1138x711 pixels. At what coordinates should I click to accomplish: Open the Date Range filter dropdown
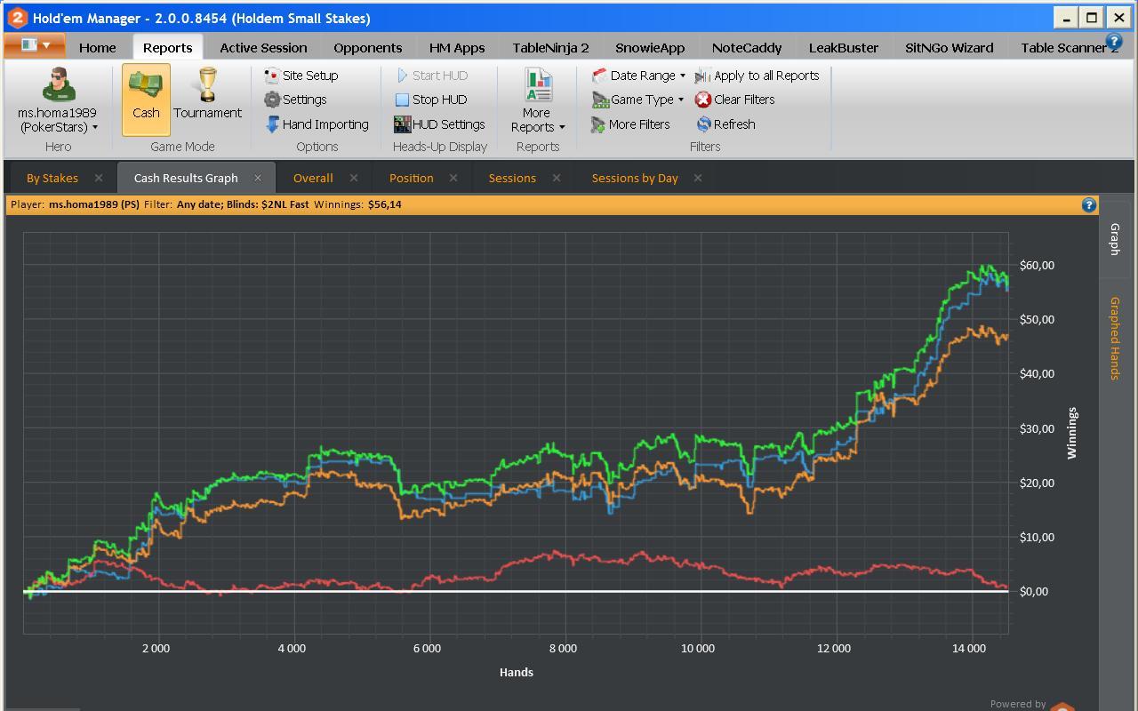[x=639, y=76]
